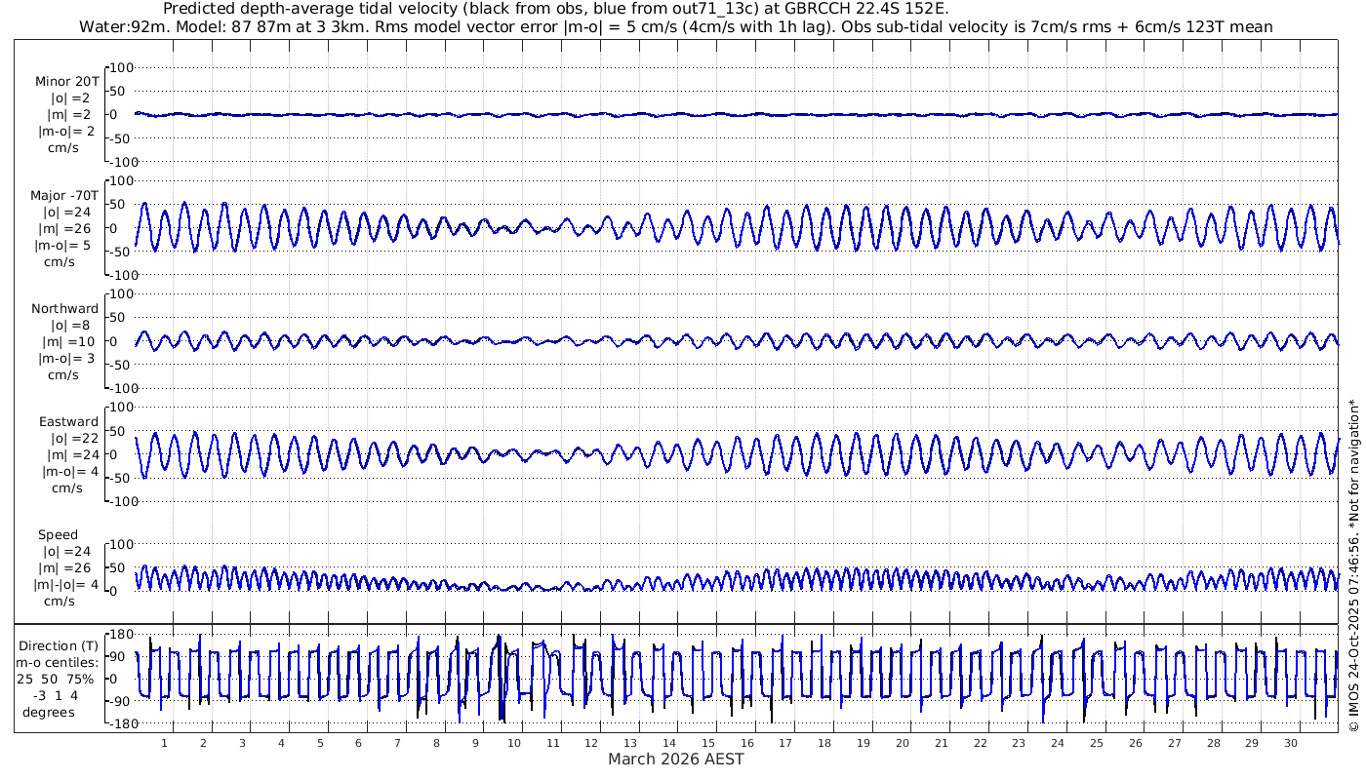Click the '-50' tick on the Major panel axis
Viewport: 1366px width, 780px height.
point(122,252)
